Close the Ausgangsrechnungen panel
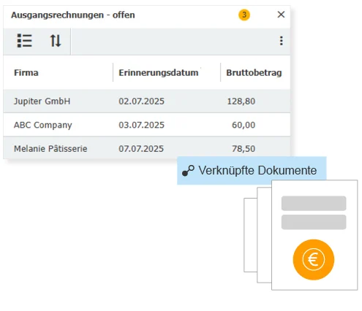This screenshot has height=311, width=362. click(x=281, y=15)
